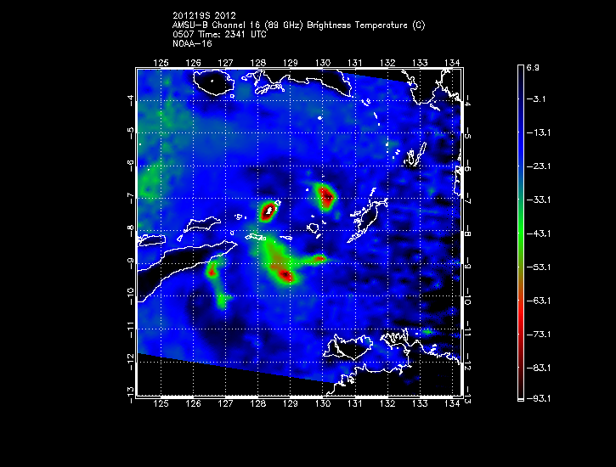Select the Melville Island outline near 130.5E 11.5S
The image size is (616, 467).
tap(350, 346)
